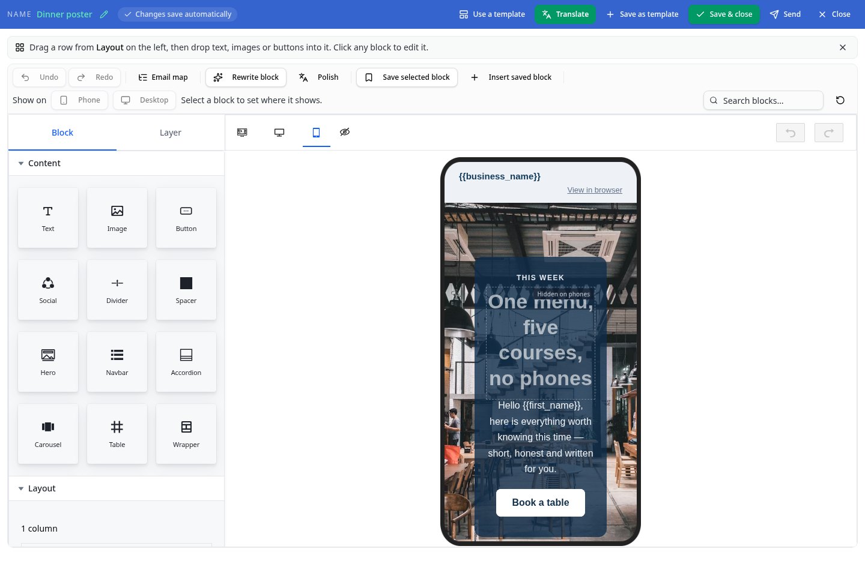Click the Redo toolbar button
Image resolution: width=865 pixels, height=570 pixels.
click(95, 77)
